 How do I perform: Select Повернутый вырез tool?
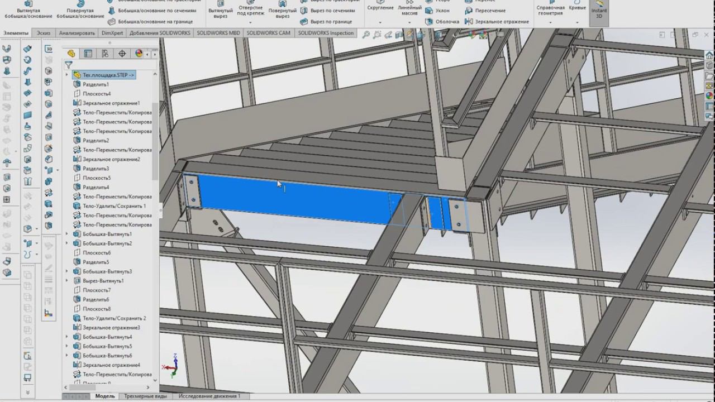pos(282,9)
